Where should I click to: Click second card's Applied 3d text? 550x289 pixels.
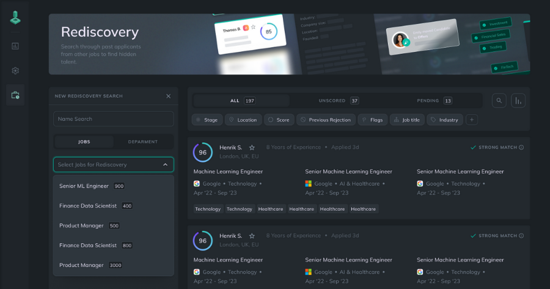[x=345, y=236]
